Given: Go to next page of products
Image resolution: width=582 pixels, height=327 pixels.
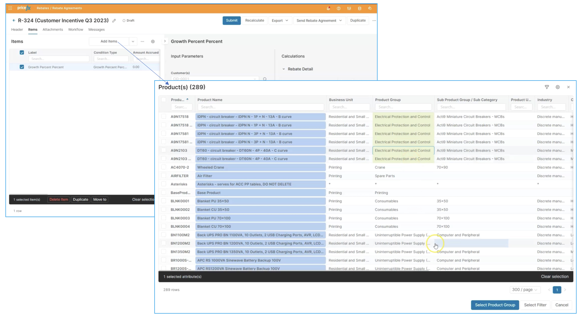Looking at the screenshot, I should point(565,290).
